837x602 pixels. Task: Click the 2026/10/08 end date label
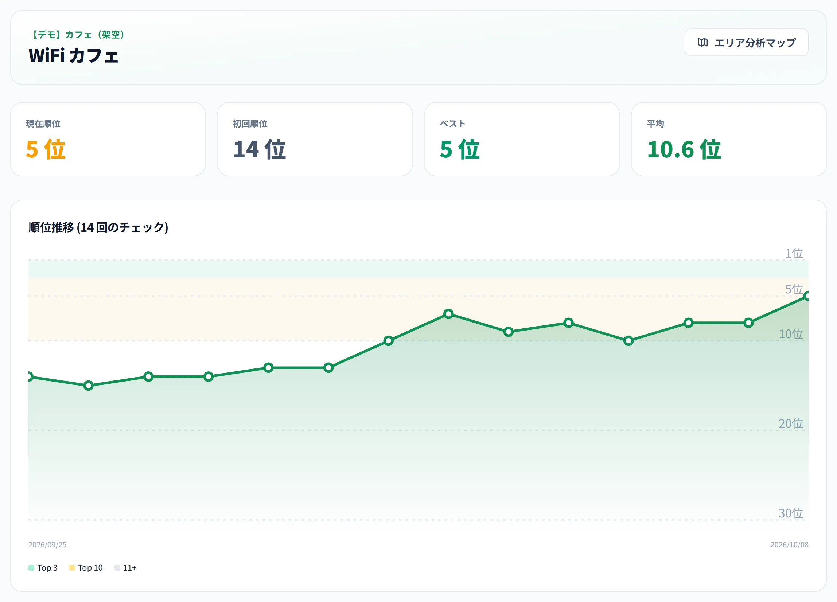tap(789, 544)
